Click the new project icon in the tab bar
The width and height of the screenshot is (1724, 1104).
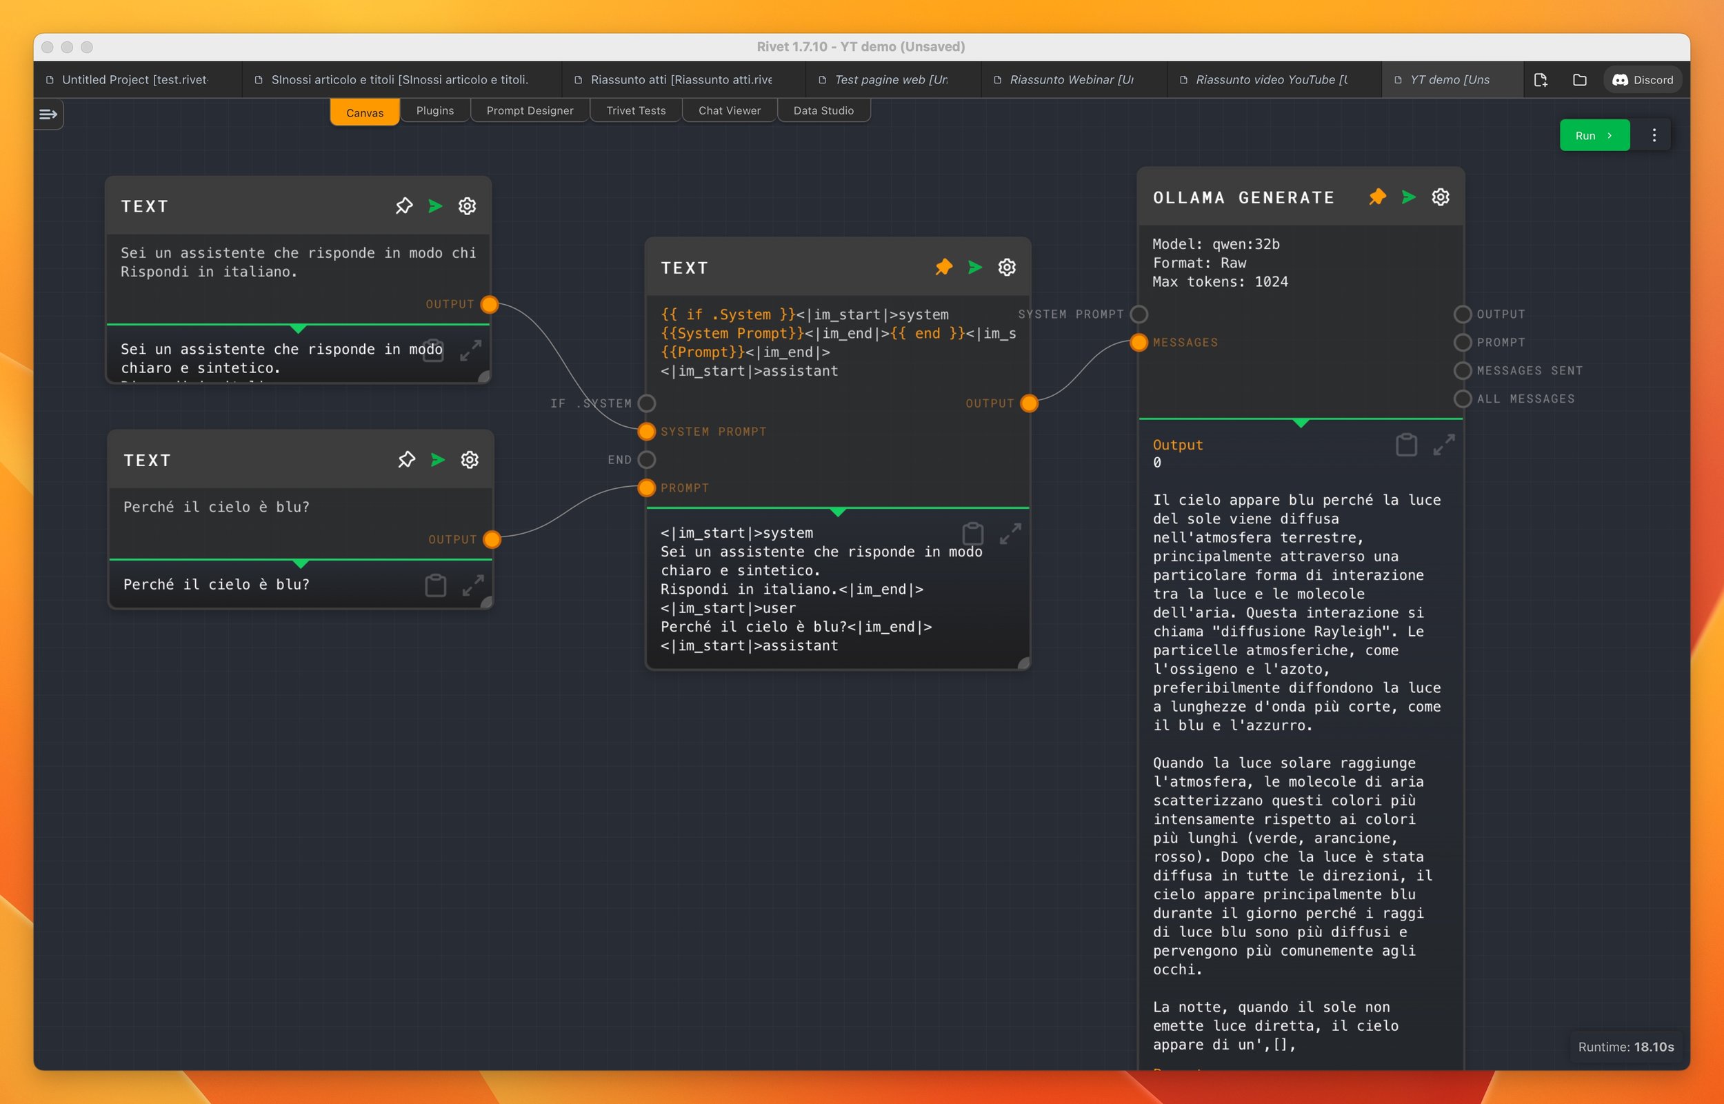point(1541,79)
